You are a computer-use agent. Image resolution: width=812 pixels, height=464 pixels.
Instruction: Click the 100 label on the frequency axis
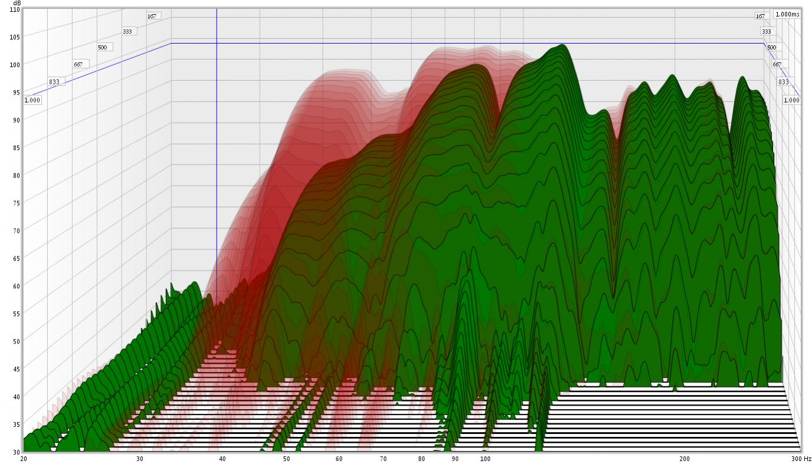485,458
